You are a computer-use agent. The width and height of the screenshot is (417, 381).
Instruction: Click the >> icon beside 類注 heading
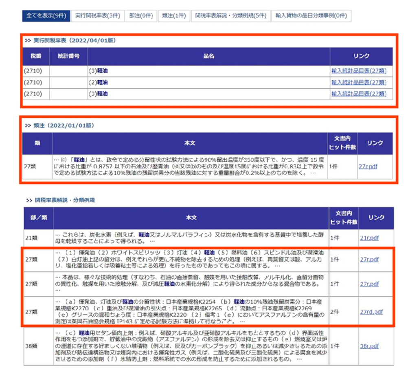coord(28,126)
